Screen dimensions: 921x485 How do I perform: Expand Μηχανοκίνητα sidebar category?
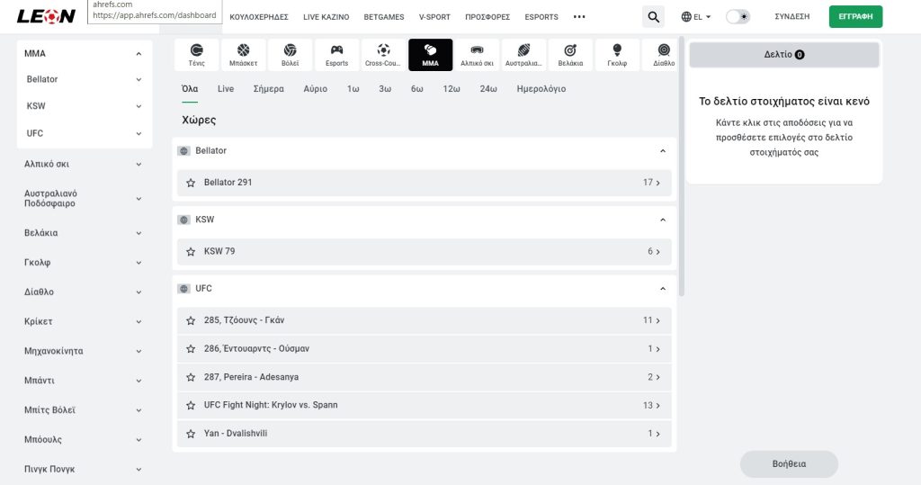(x=139, y=351)
